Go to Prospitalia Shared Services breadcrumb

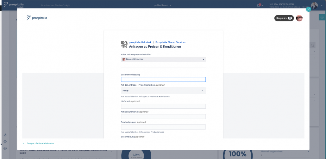pos(170,42)
